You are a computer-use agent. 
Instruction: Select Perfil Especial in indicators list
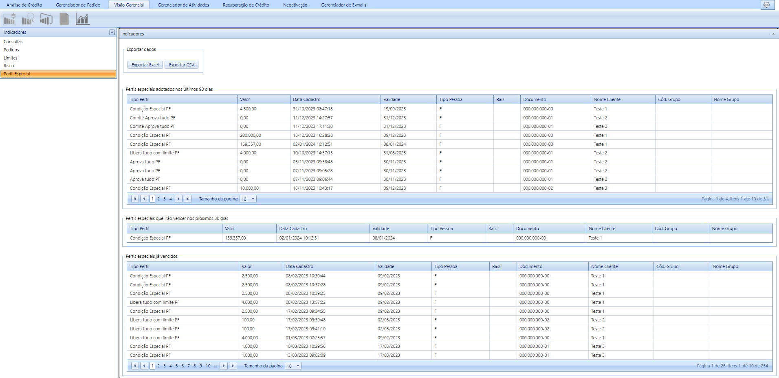58,74
